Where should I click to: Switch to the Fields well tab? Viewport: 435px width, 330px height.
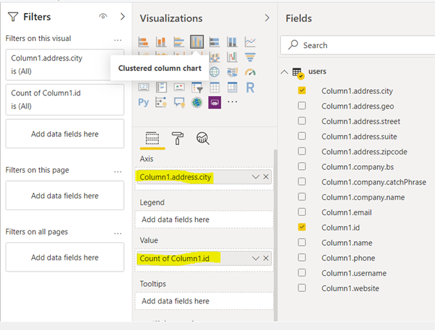pyautogui.click(x=152, y=139)
